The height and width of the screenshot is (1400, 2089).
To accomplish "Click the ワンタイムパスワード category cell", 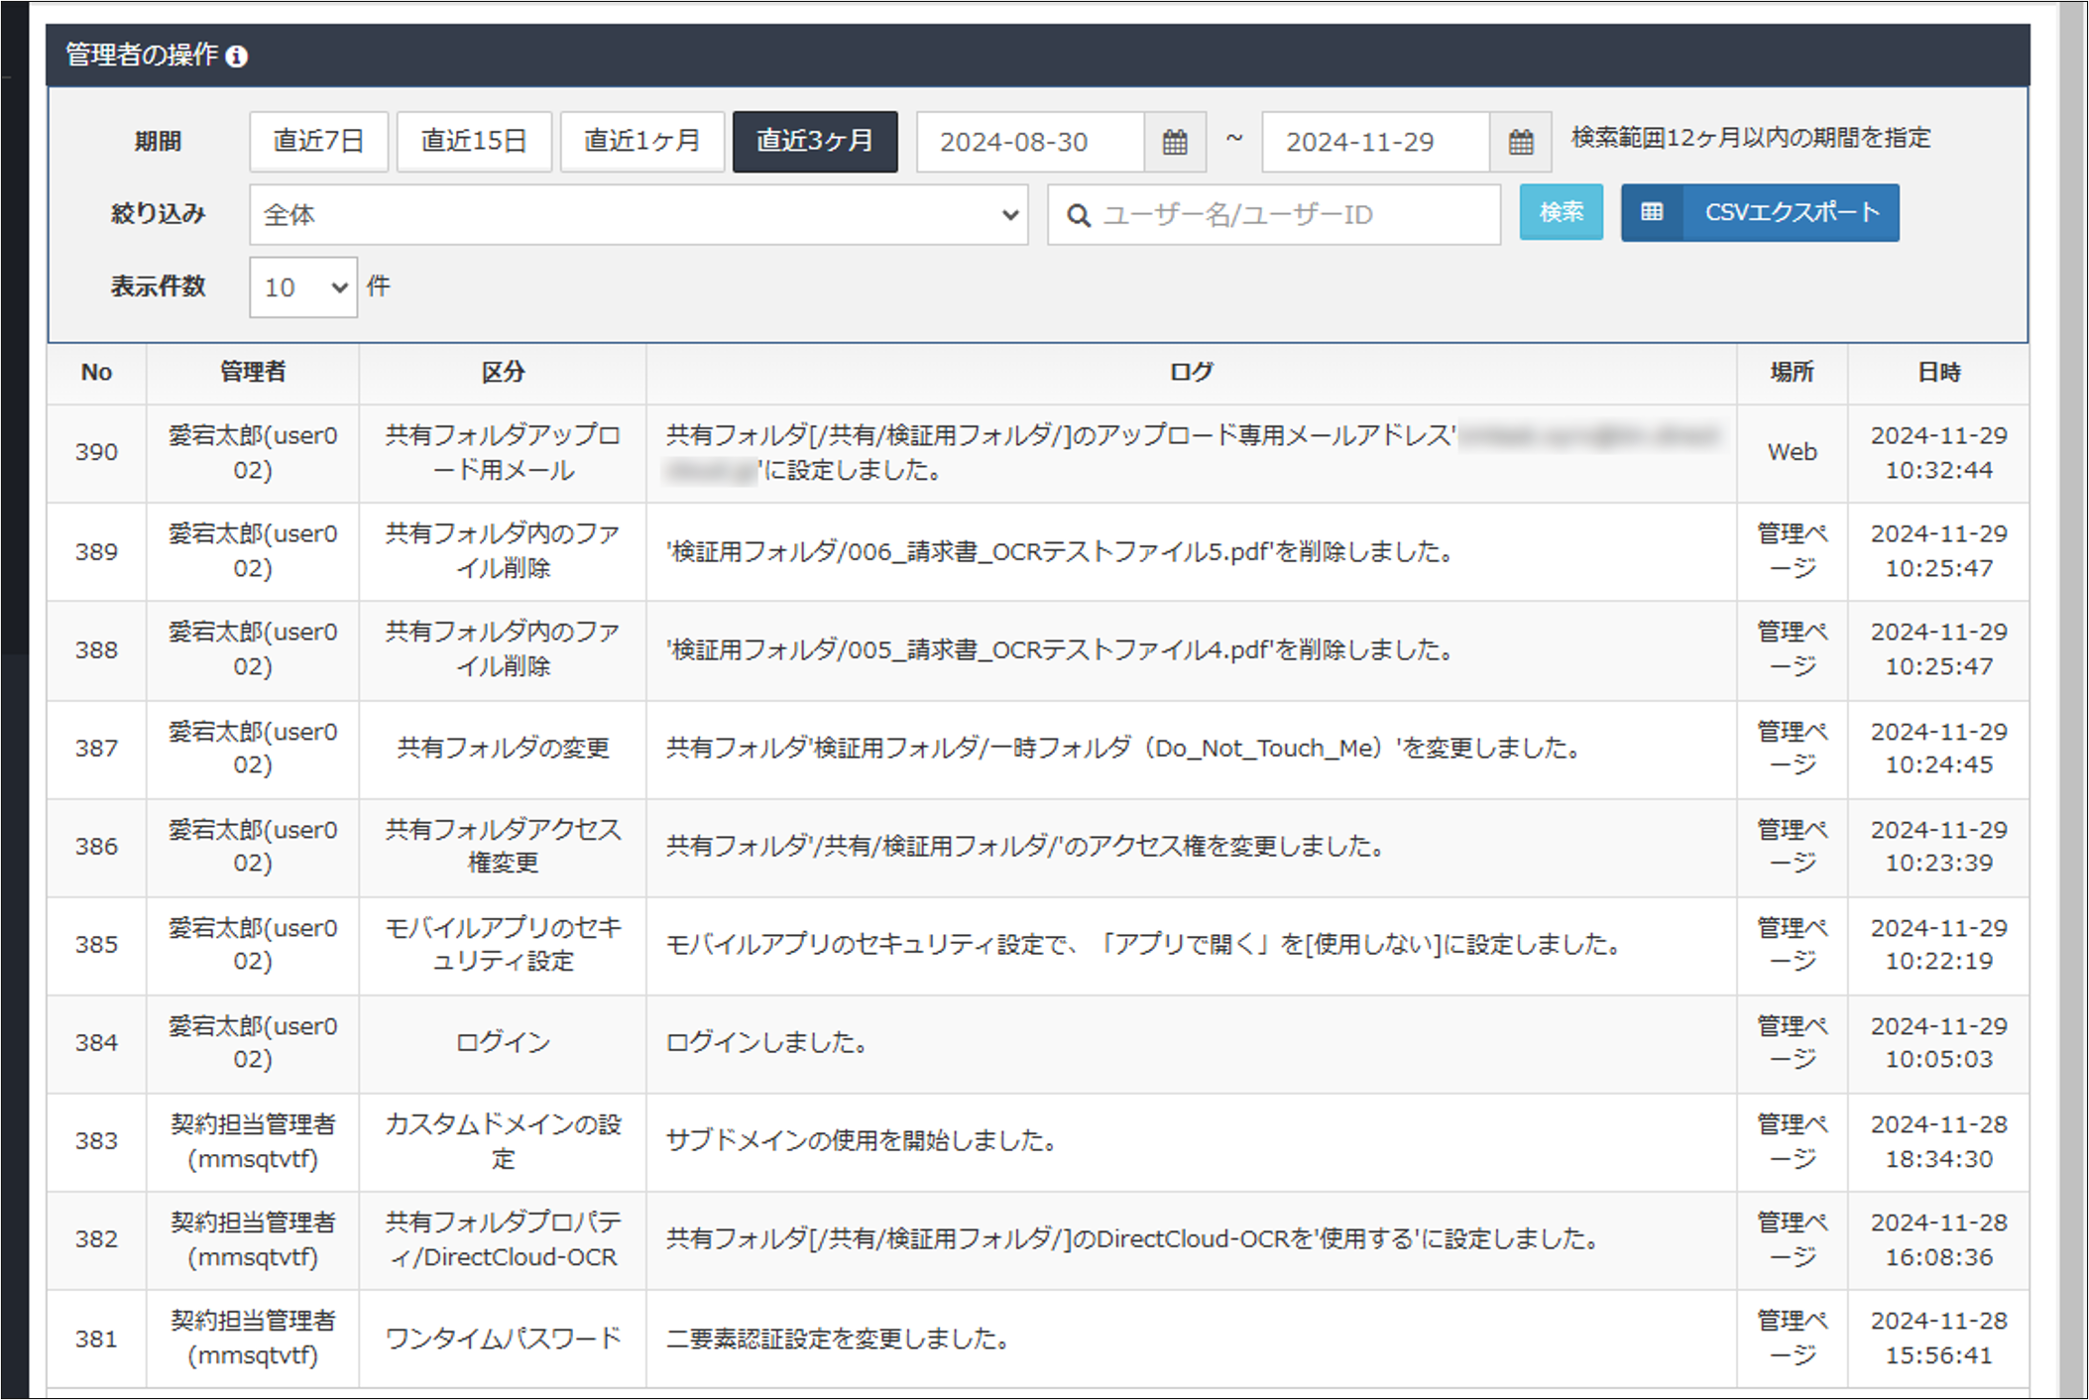I will tap(503, 1339).
